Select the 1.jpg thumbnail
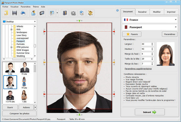The image size is (181, 122). click(24, 96)
